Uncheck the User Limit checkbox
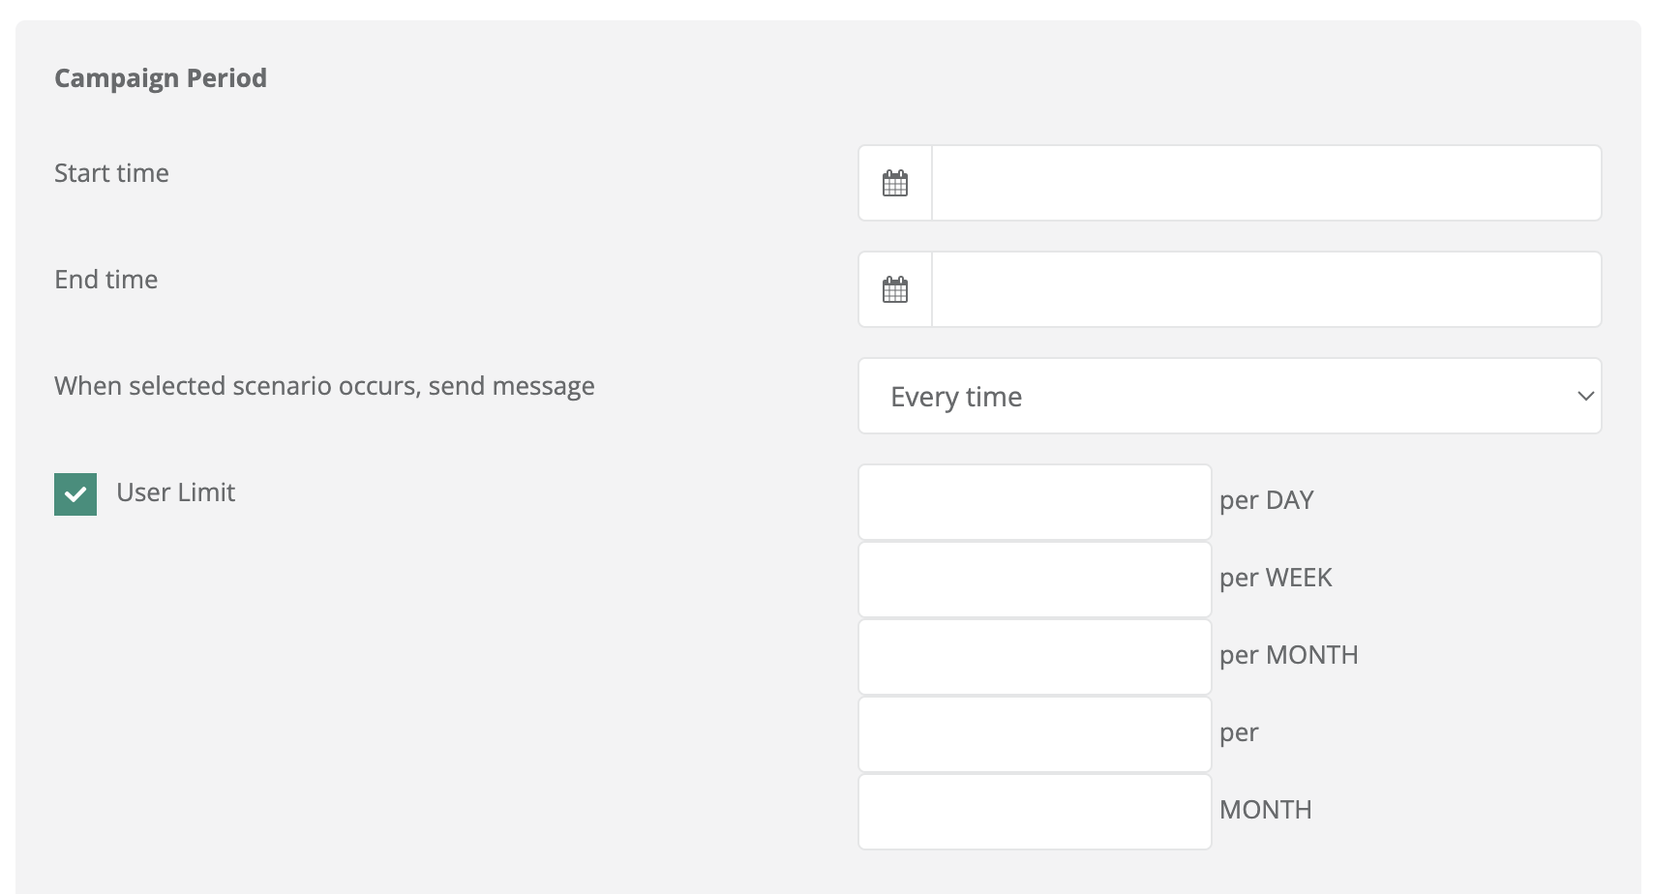The height and width of the screenshot is (894, 1653). tap(75, 494)
